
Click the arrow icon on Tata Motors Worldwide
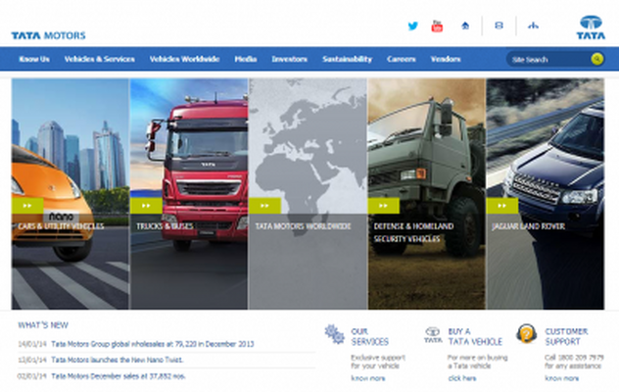[264, 206]
